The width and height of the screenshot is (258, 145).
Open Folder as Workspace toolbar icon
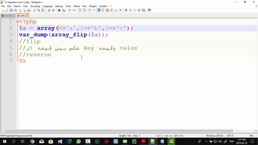(x=116, y=10)
